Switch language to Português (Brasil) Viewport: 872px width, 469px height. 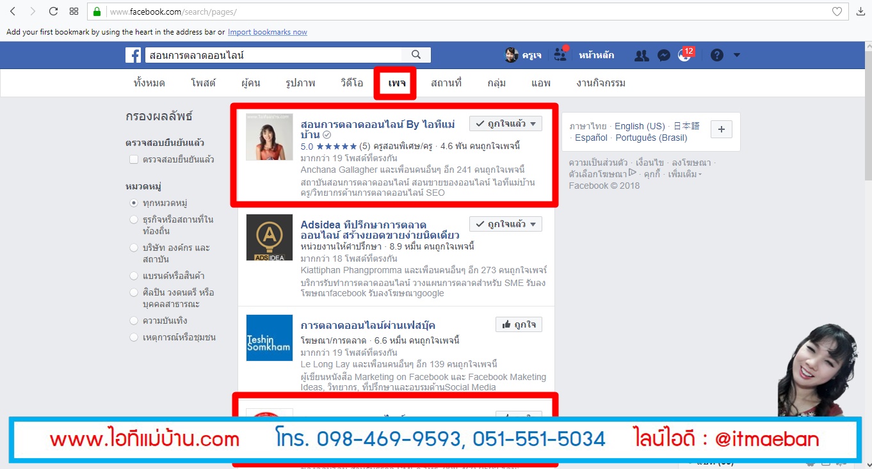coord(651,138)
